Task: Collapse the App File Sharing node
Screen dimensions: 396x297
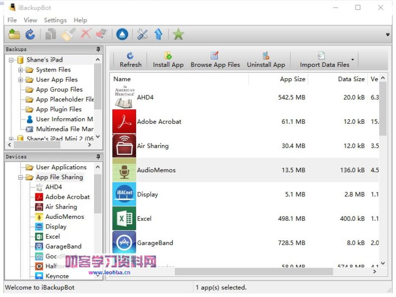Action: coord(20,177)
